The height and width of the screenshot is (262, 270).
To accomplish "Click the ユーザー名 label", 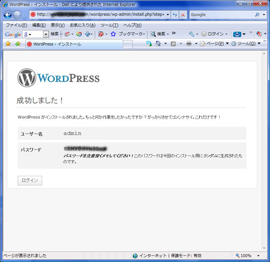I will (31, 134).
